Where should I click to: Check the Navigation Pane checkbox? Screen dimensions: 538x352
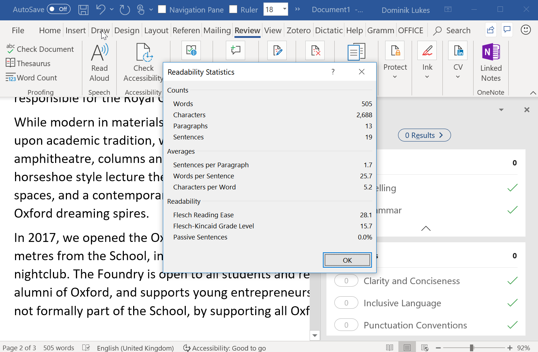pyautogui.click(x=162, y=9)
